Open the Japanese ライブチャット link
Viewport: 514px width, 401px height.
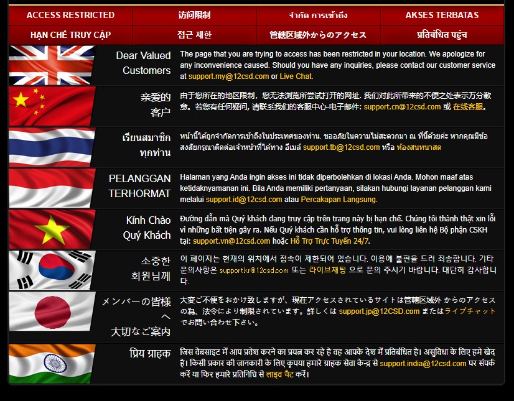[x=470, y=311]
